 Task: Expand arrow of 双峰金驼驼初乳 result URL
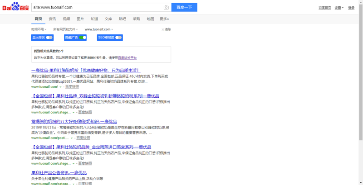[74, 113]
